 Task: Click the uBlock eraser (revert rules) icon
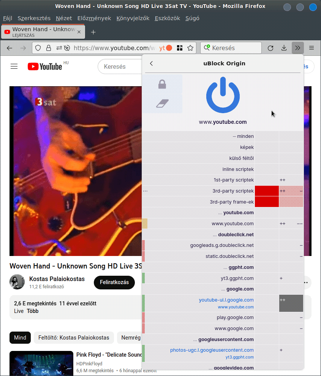(x=162, y=104)
